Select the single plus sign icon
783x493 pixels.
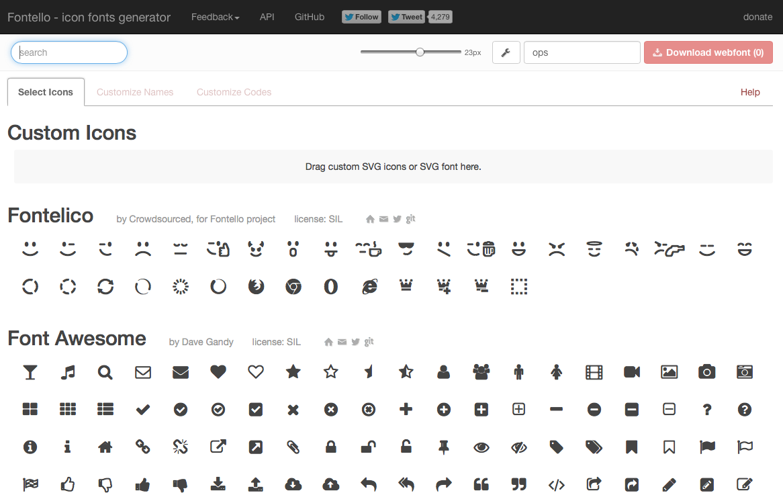coord(406,410)
